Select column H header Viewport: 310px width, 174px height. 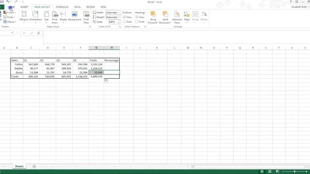coord(111,48)
